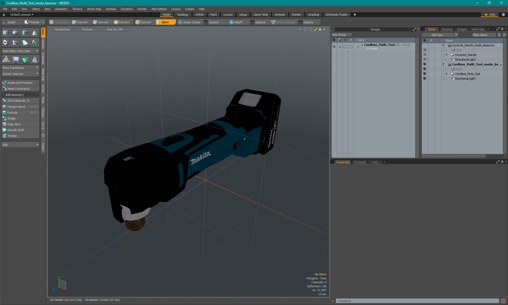Click the Extrude tool
The width and height of the screenshot is (508, 305).
coord(20,113)
